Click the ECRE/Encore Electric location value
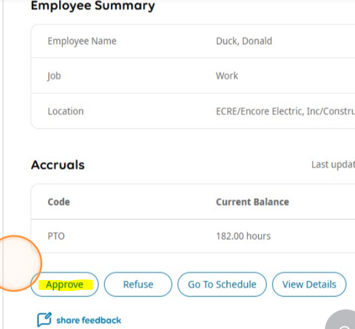 286,111
